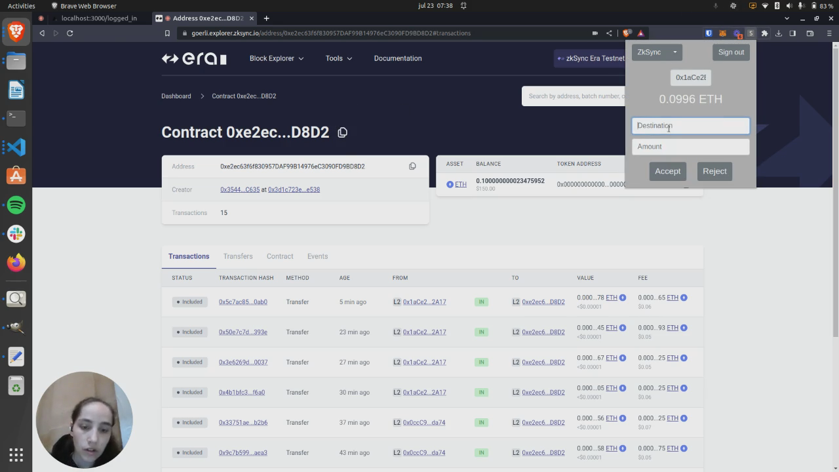Image resolution: width=839 pixels, height=472 pixels.
Task: Open the Extensions puzzle piece menu
Action: click(764, 33)
